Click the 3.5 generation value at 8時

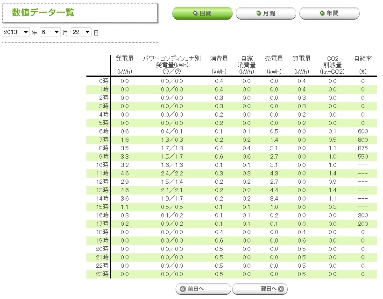click(125, 148)
